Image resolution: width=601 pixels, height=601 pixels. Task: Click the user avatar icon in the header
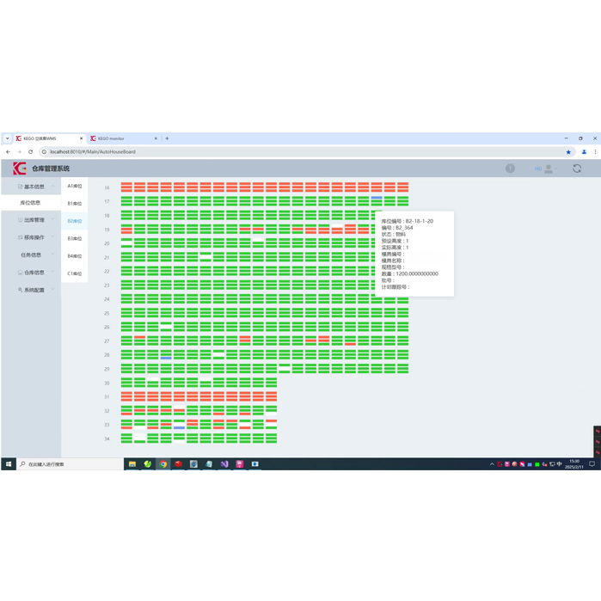[x=549, y=169]
